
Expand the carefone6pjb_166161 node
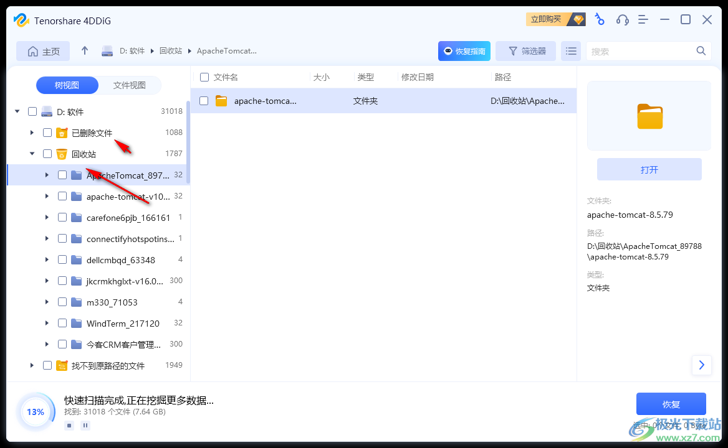(x=47, y=217)
